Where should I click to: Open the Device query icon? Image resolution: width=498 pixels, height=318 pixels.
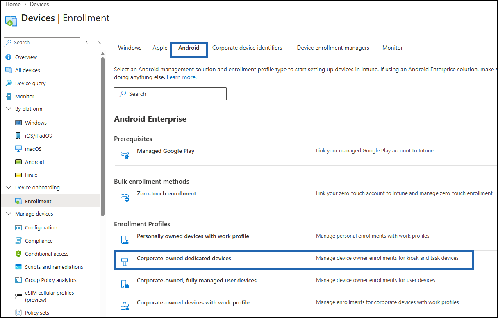point(8,83)
